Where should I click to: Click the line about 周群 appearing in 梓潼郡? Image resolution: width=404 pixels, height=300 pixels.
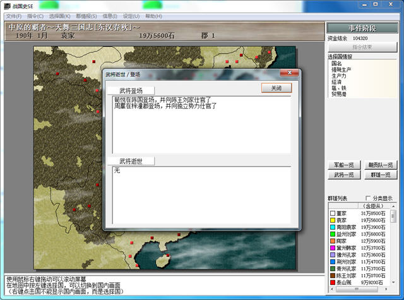pos(165,106)
